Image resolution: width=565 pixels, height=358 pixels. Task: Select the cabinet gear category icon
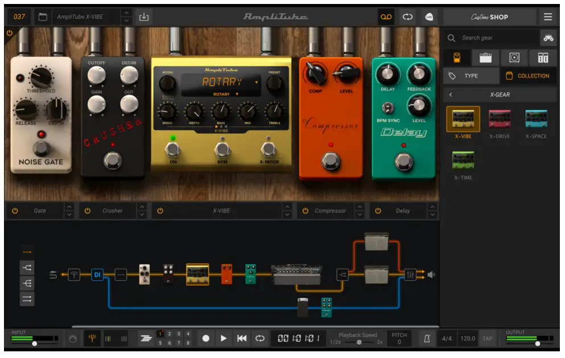514,57
